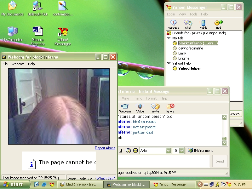
Task: Select the My Computer desktop icon
Action: click(12, 34)
